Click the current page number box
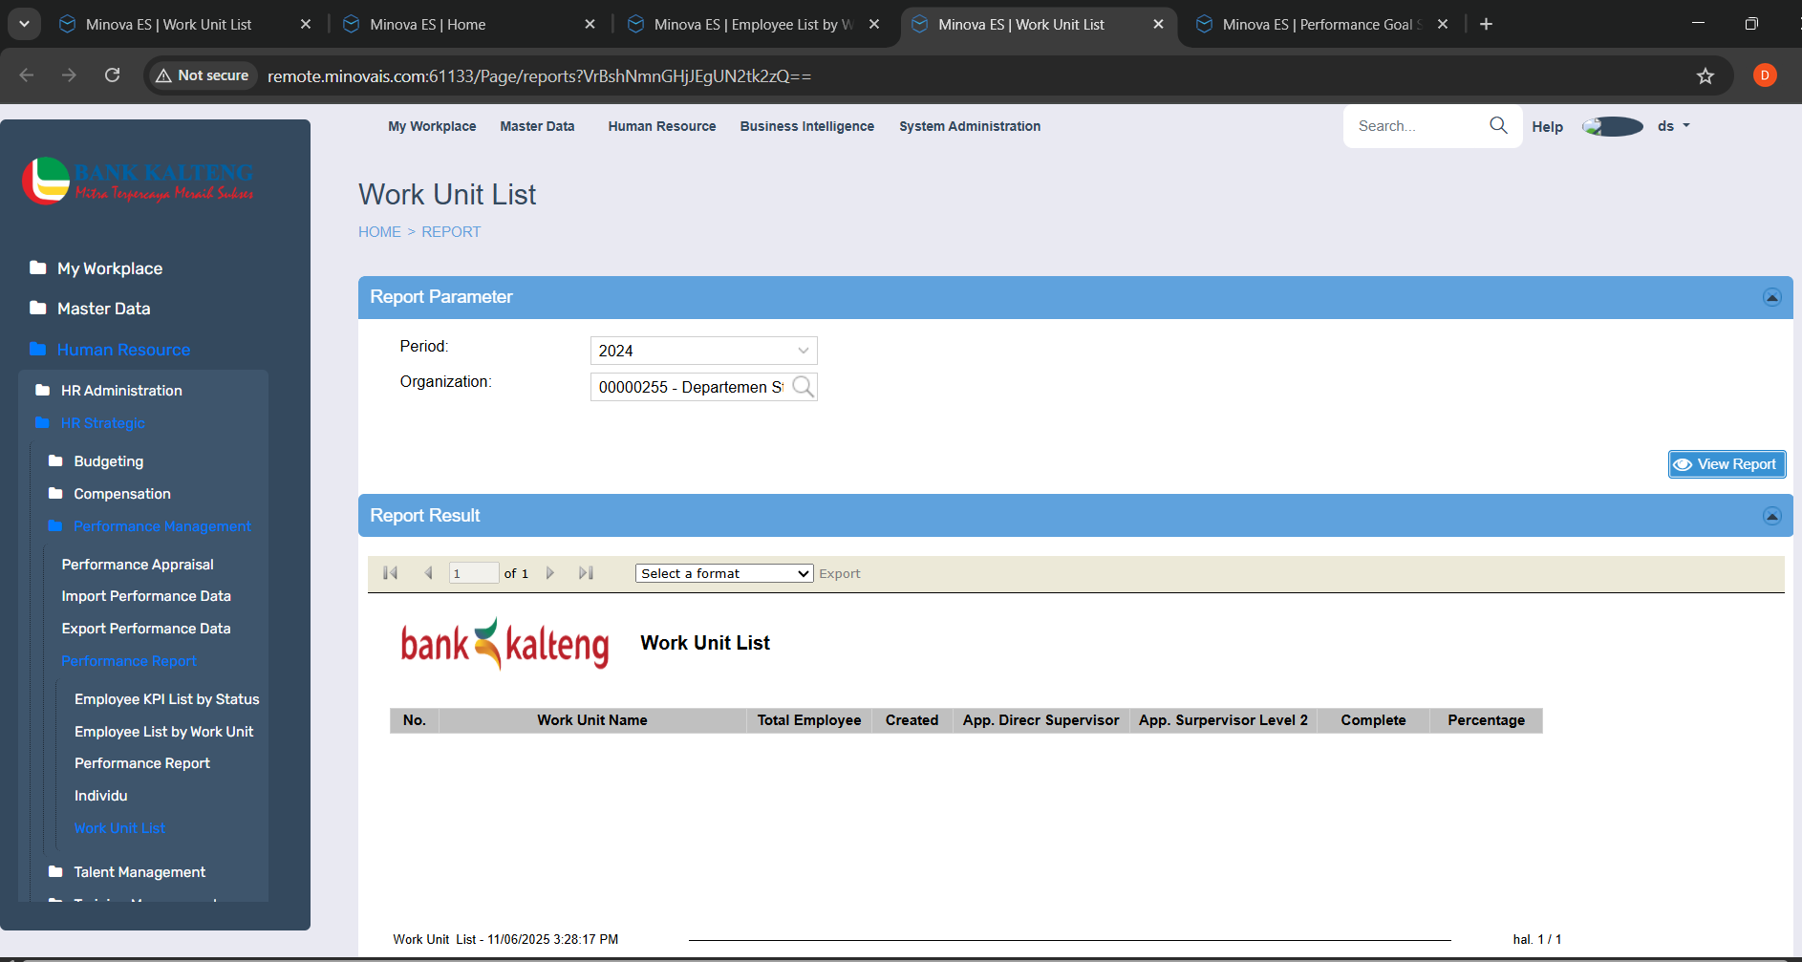 coord(474,573)
